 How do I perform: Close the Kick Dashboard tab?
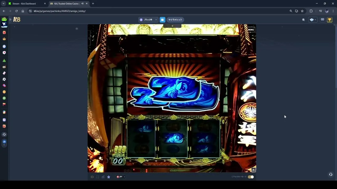(45, 4)
